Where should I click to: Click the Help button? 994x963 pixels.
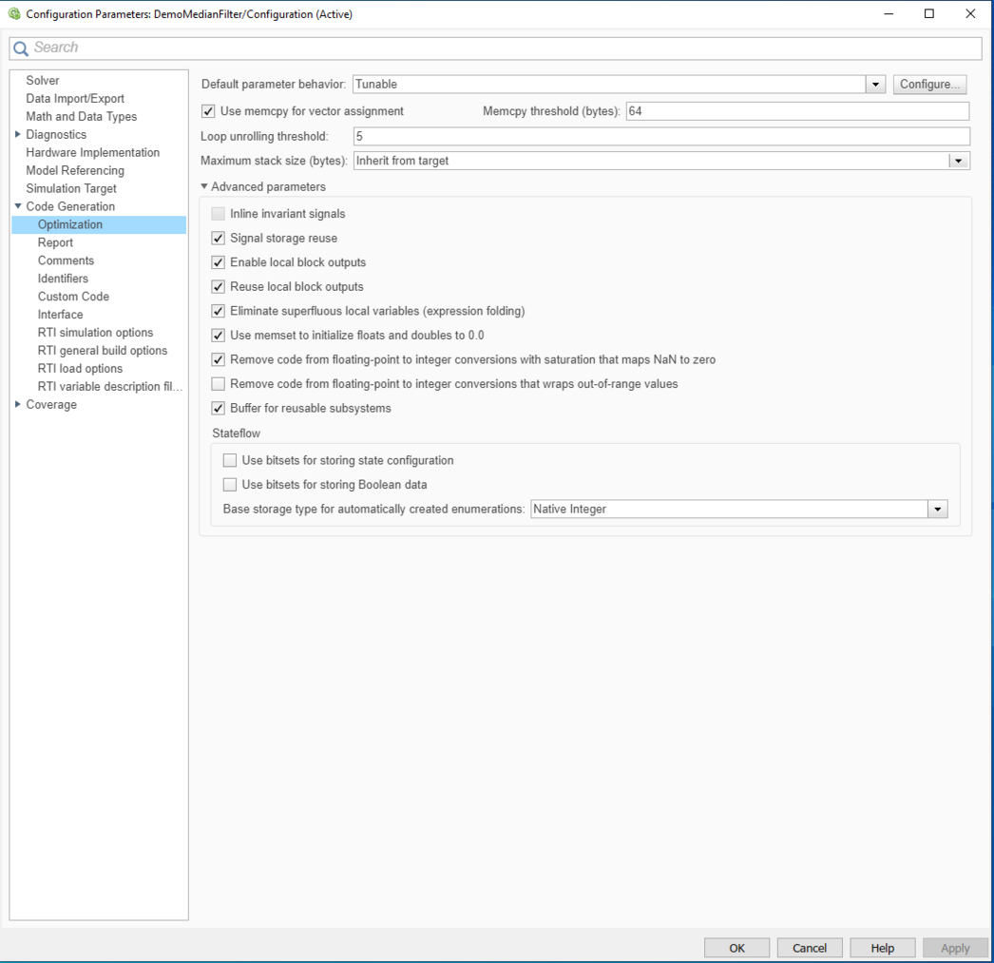pos(882,948)
